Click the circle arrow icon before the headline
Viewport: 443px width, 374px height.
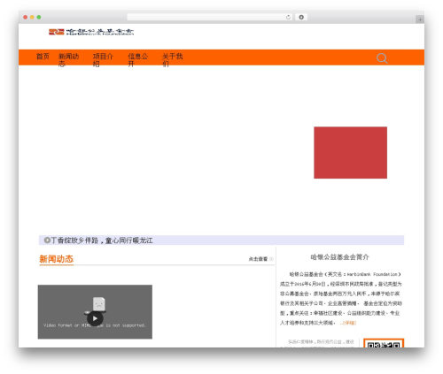pyautogui.click(x=47, y=240)
